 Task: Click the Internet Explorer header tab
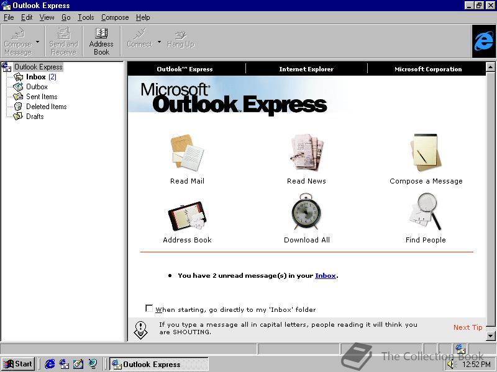tap(306, 69)
